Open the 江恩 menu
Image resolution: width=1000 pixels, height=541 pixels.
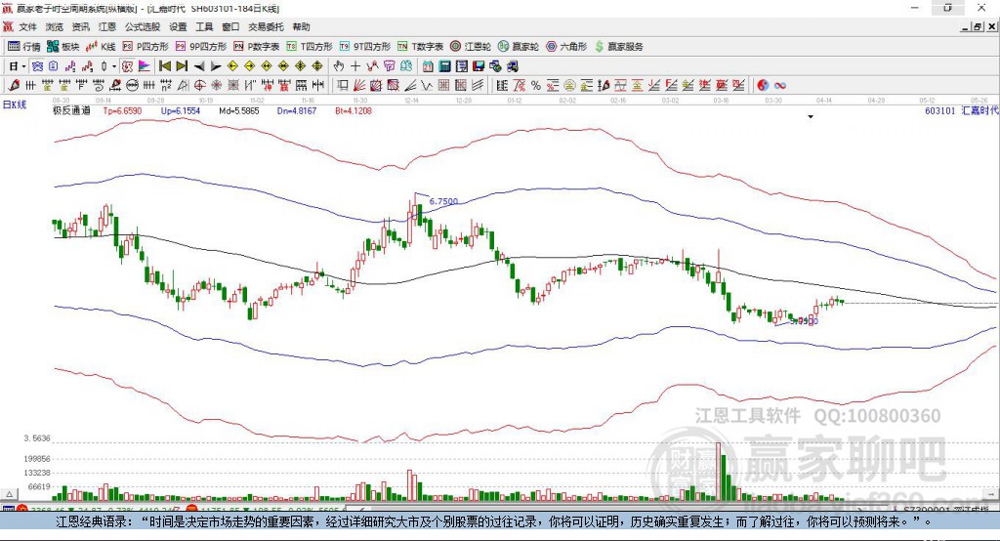(x=107, y=26)
